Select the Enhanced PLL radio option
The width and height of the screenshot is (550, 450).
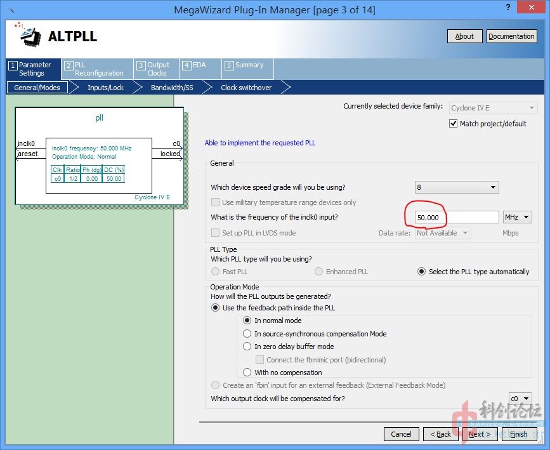(x=318, y=272)
